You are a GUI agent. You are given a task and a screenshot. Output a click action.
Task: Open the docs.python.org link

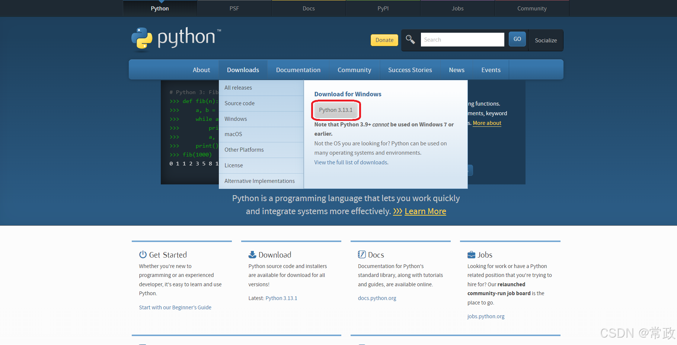point(377,298)
